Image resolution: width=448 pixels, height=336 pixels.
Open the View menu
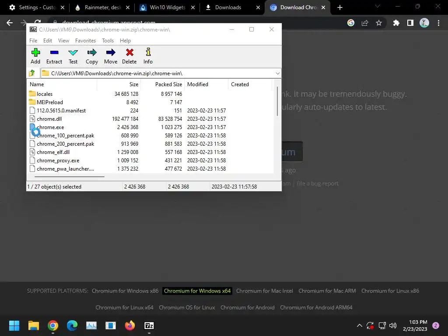coord(63,41)
